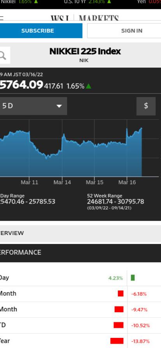This screenshot has width=161, height=348.
Task: Click the U.S. 10 Yr ticker item
Action: 87,2
